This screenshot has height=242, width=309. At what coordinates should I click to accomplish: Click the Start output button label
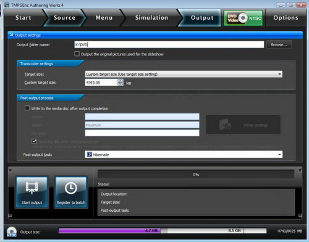[x=32, y=203]
